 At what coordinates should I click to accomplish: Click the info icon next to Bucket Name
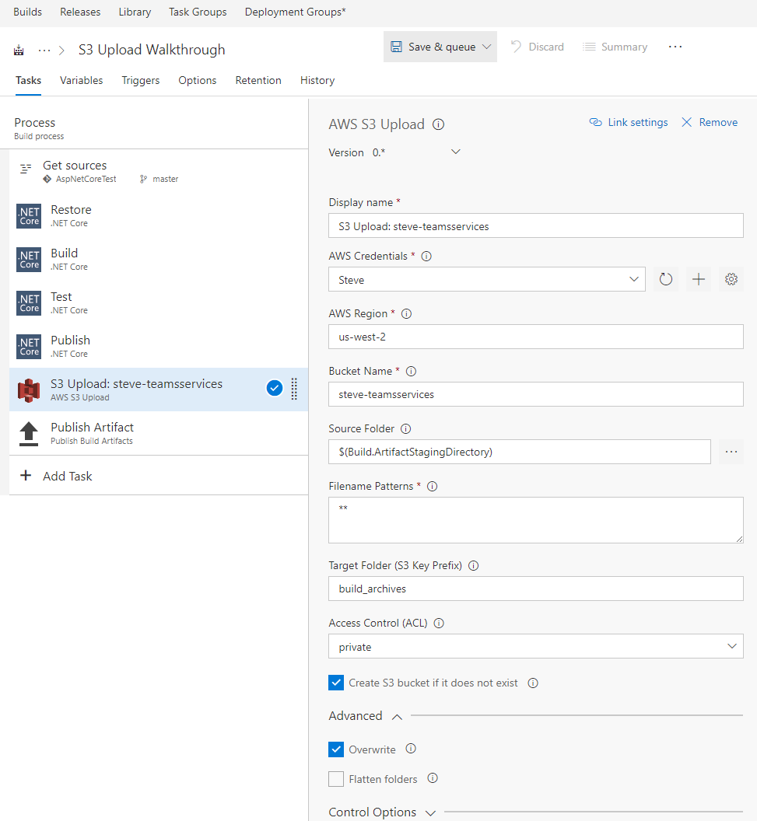tap(412, 371)
